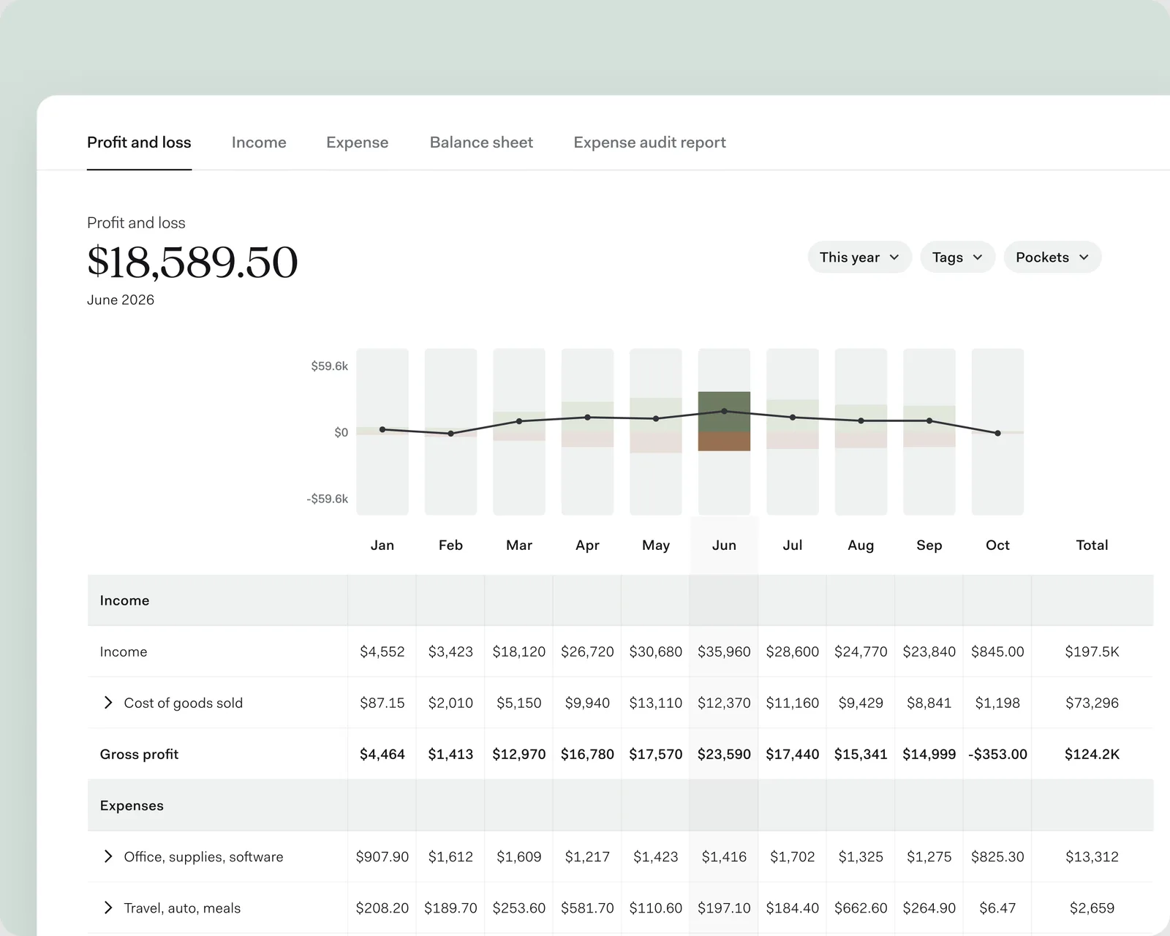Image resolution: width=1170 pixels, height=936 pixels.
Task: Click the Oct bar in the chart
Action: (997, 431)
